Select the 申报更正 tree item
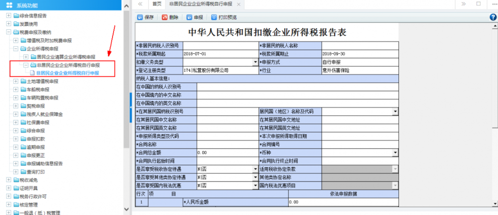498x215 pixels. (x=36, y=156)
